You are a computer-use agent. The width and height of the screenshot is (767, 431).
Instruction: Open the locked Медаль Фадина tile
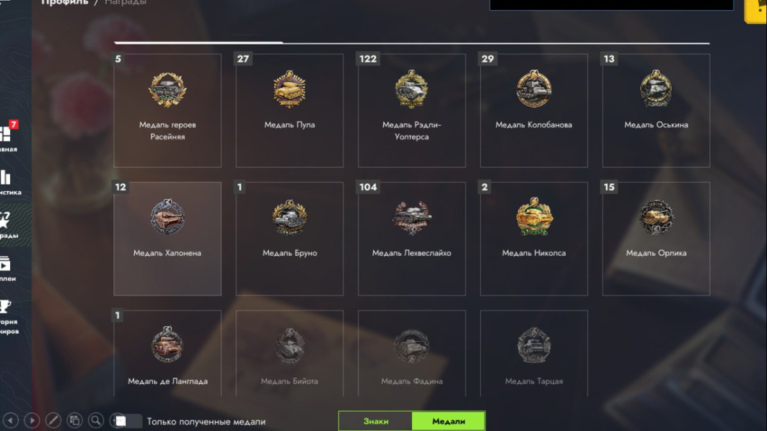click(412, 354)
